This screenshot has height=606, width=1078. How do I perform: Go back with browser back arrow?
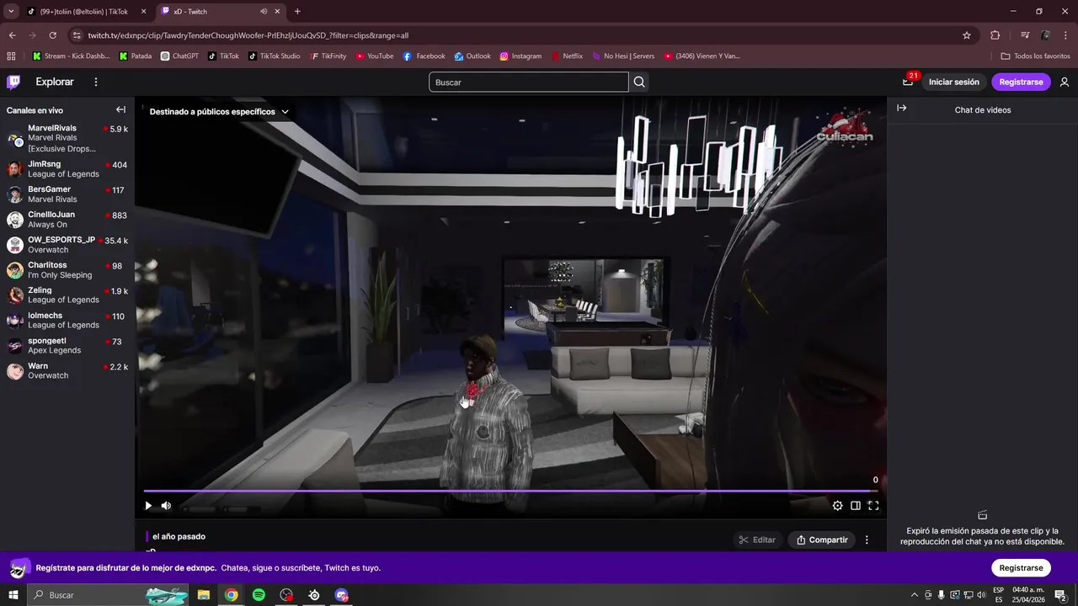(x=12, y=35)
